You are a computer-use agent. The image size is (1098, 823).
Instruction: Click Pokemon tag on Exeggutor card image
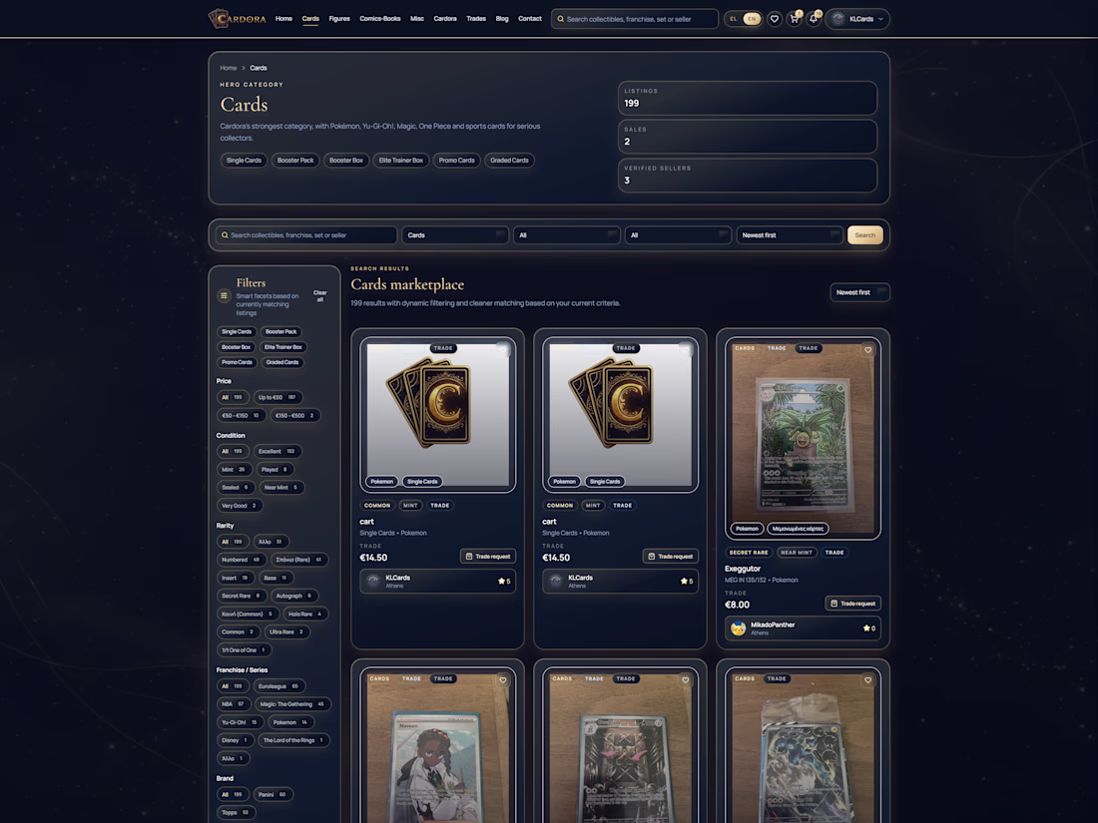[748, 529]
